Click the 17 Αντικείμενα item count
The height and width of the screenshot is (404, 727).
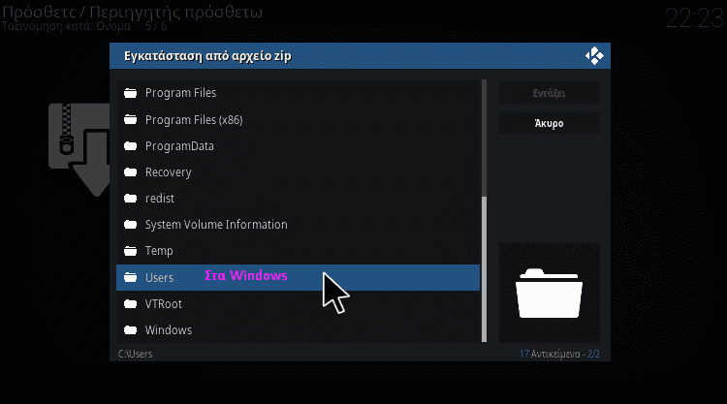[550, 354]
